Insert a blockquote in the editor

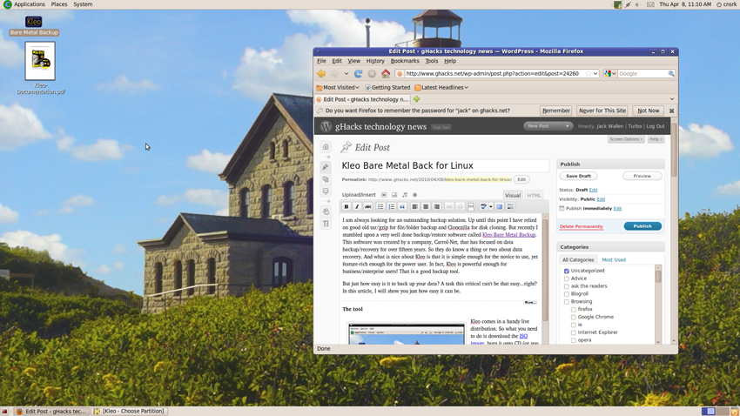[x=402, y=207]
